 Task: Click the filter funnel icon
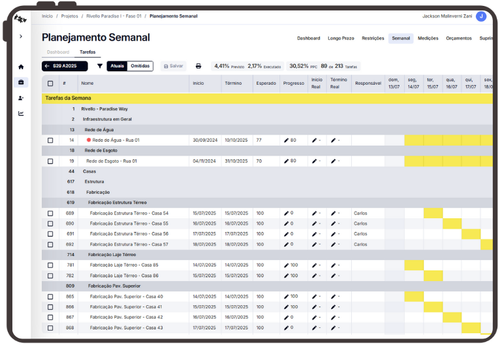pyautogui.click(x=100, y=66)
